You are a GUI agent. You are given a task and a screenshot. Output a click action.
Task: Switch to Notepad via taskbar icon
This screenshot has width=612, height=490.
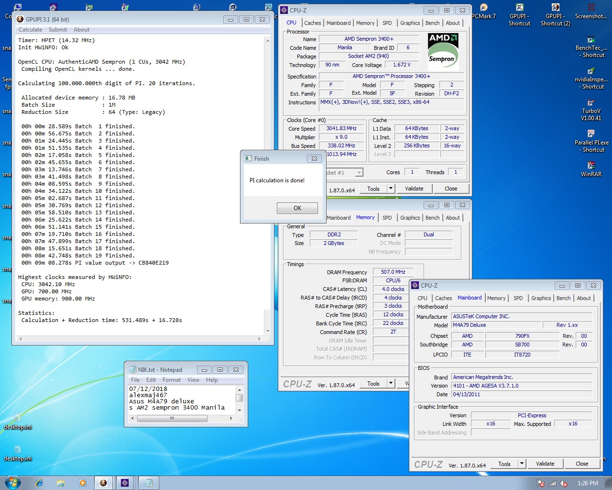coord(148,483)
